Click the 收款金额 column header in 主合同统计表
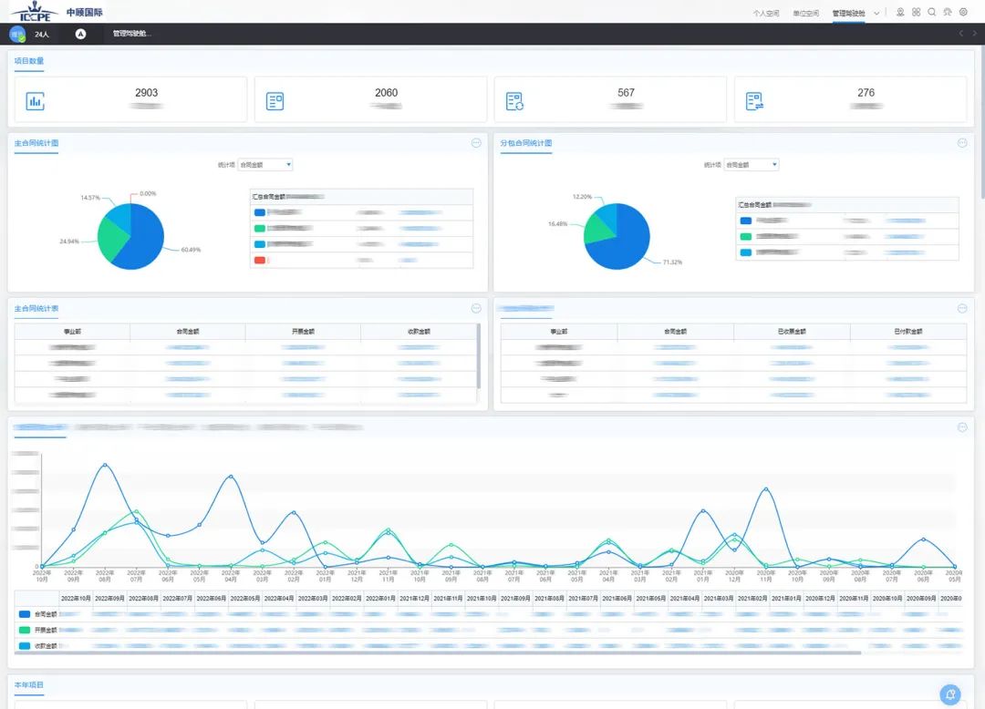The height and width of the screenshot is (709, 985). (x=419, y=332)
